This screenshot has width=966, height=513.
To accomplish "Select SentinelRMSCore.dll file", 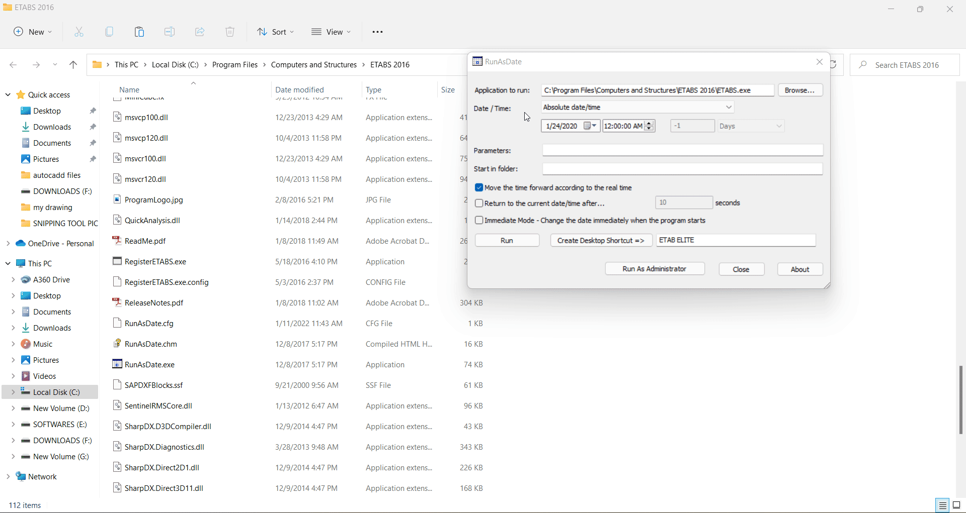I will tap(158, 405).
